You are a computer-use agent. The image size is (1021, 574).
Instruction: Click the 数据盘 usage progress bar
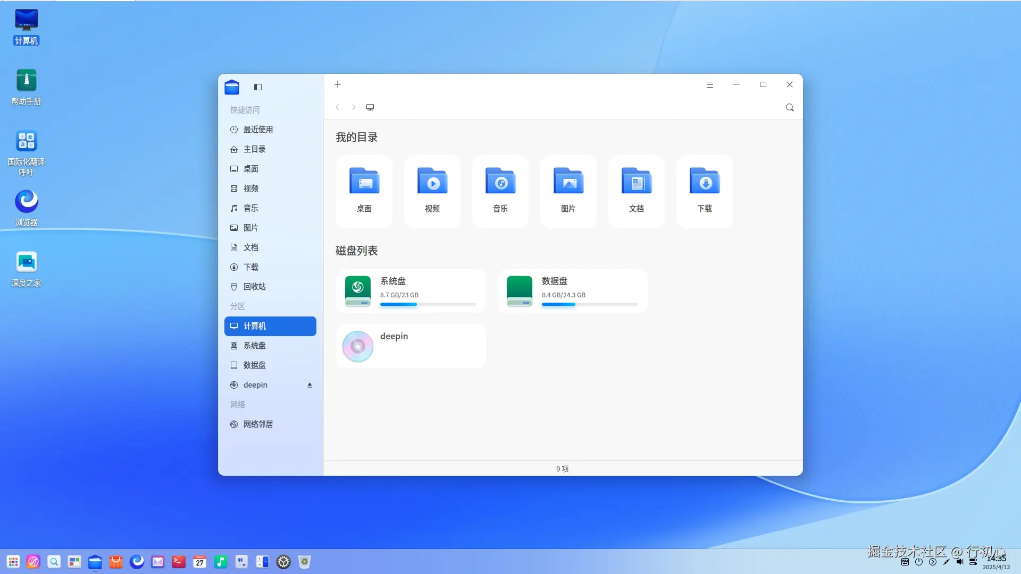pyautogui.click(x=589, y=304)
